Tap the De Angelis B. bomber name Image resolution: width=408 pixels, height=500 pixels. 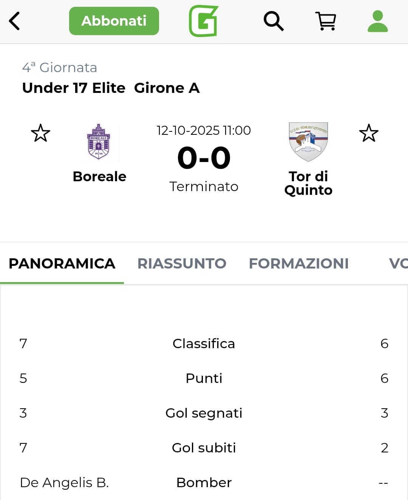pos(64,483)
